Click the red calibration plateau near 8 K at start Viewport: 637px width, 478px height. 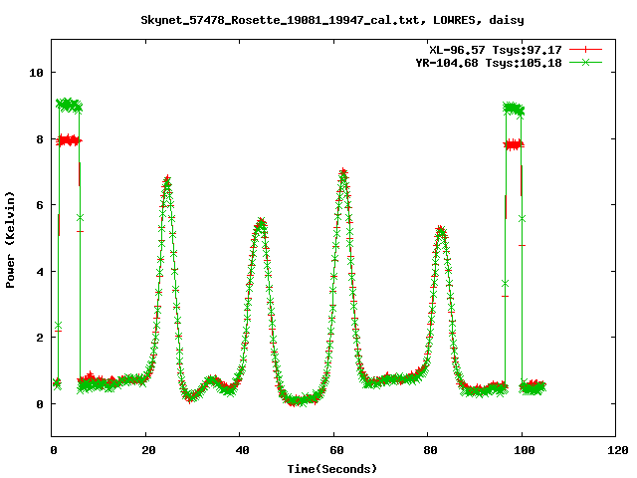69,140
